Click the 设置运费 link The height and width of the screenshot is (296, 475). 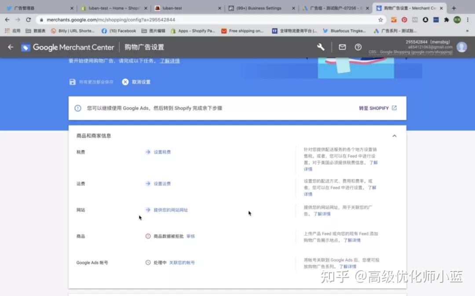pyautogui.click(x=162, y=183)
